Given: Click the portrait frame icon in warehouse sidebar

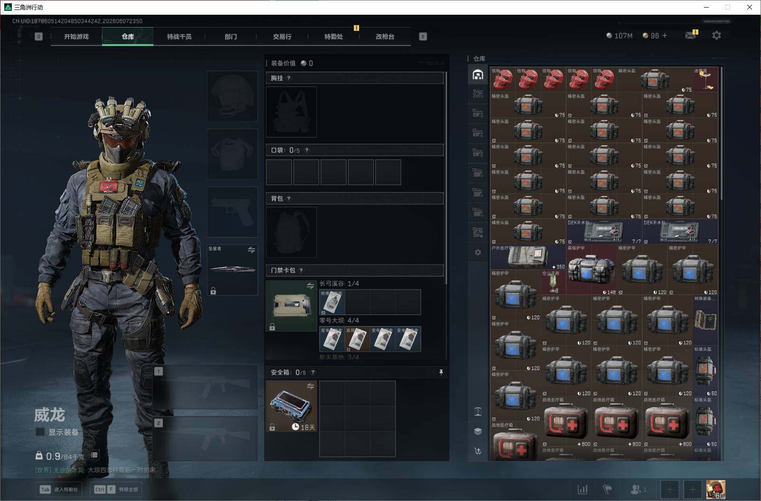Looking at the screenshot, I should [x=478, y=411].
